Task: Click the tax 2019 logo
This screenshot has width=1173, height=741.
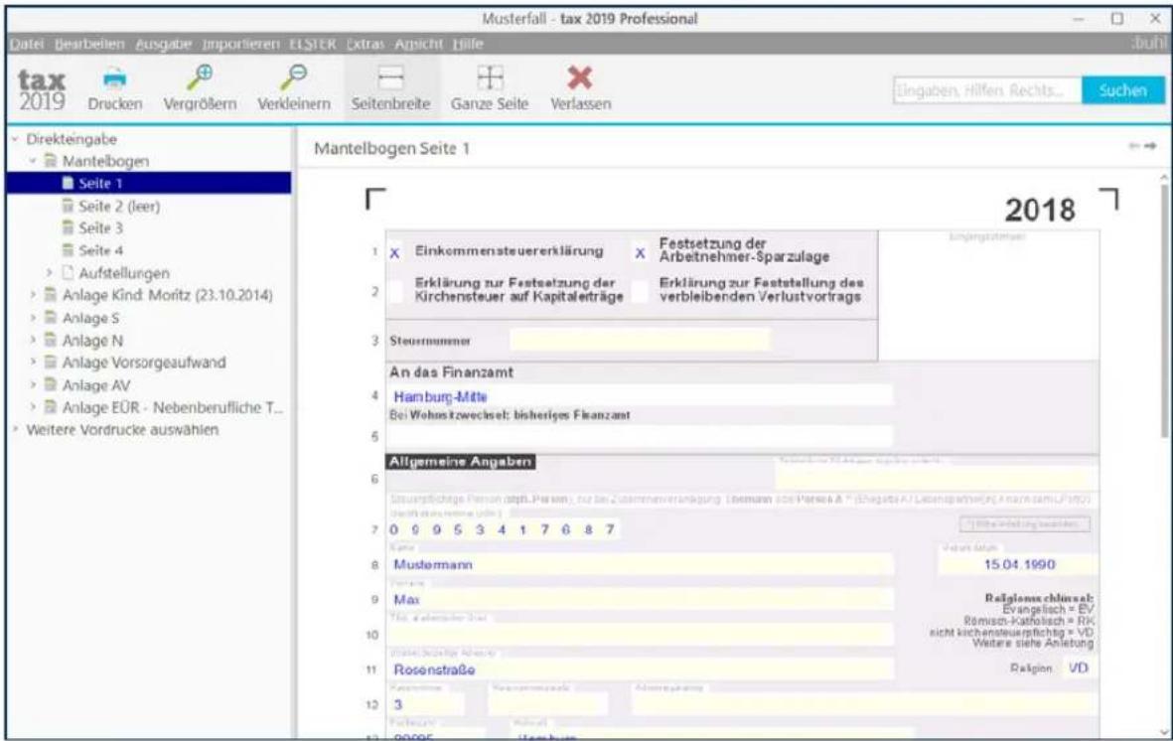Action: (x=42, y=89)
